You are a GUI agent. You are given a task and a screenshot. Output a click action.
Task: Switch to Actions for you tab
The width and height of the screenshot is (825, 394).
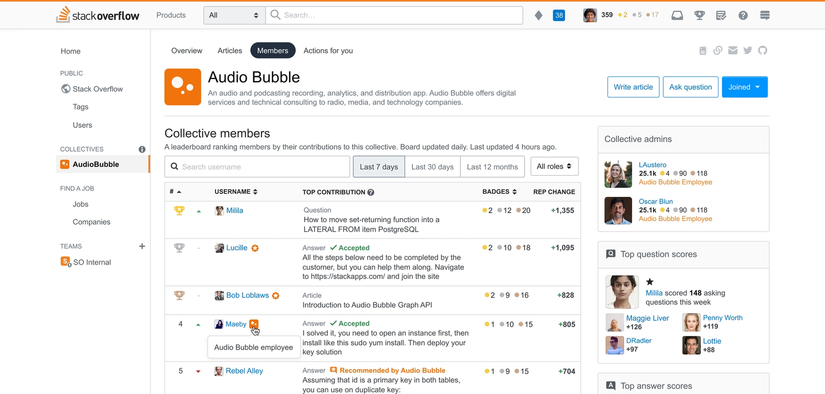(x=328, y=50)
